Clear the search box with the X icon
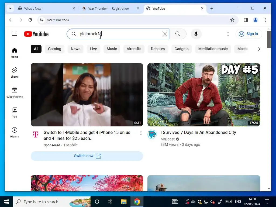This screenshot has width=276, height=207. tap(165, 34)
